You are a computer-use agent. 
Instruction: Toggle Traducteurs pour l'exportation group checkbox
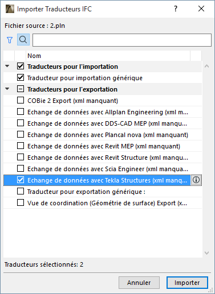click(21, 89)
